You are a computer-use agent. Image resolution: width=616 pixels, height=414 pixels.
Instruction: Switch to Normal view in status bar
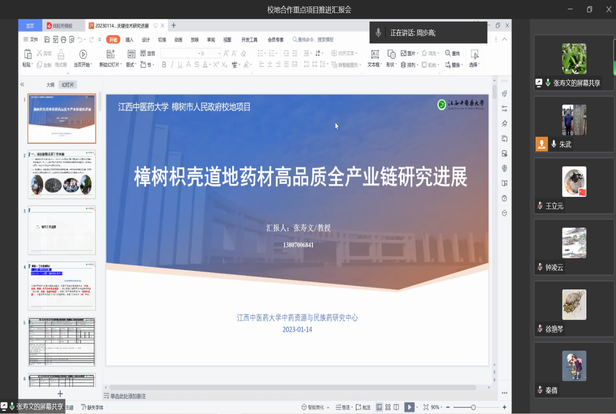(379, 407)
